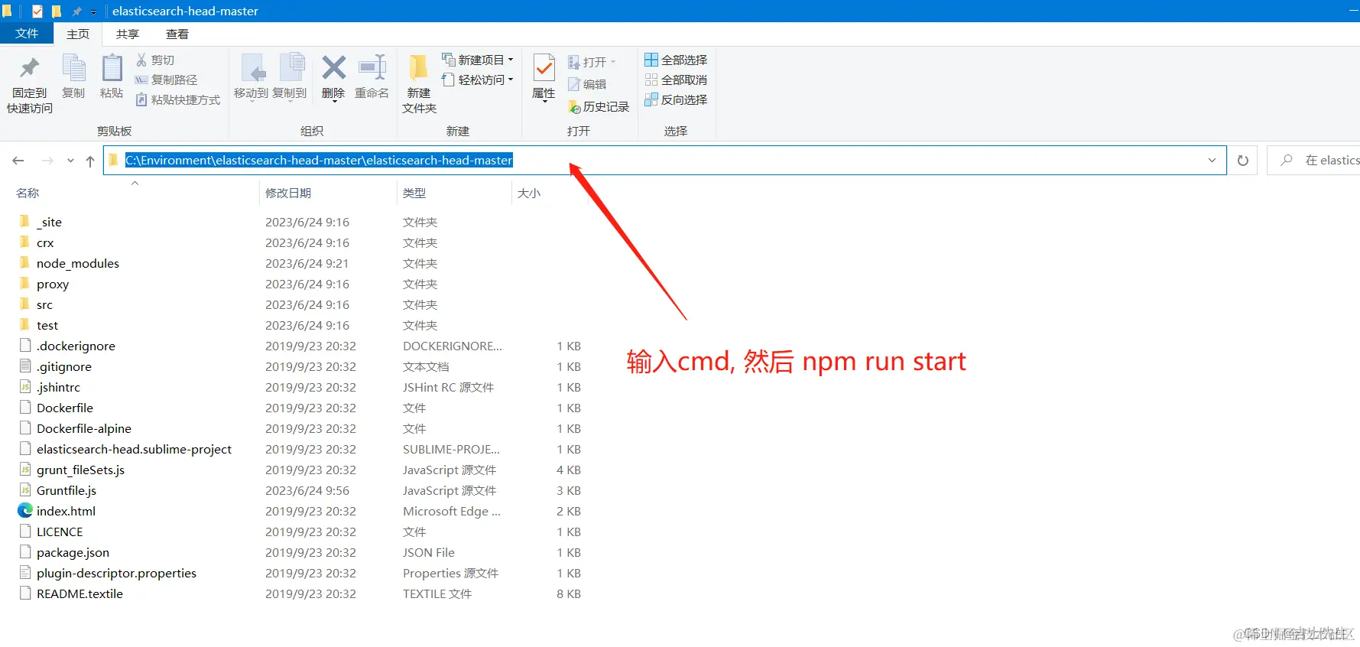Screen dimensions: 1360x647
Task: Click Copy path (复制路径)
Action: pyautogui.click(x=167, y=80)
